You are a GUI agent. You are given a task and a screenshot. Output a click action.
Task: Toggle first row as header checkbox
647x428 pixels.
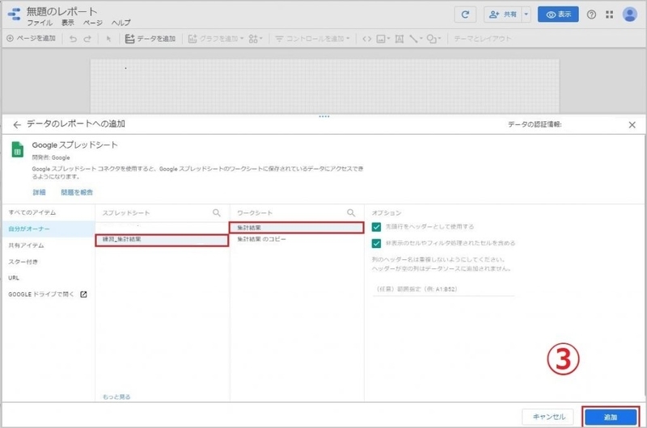point(376,227)
